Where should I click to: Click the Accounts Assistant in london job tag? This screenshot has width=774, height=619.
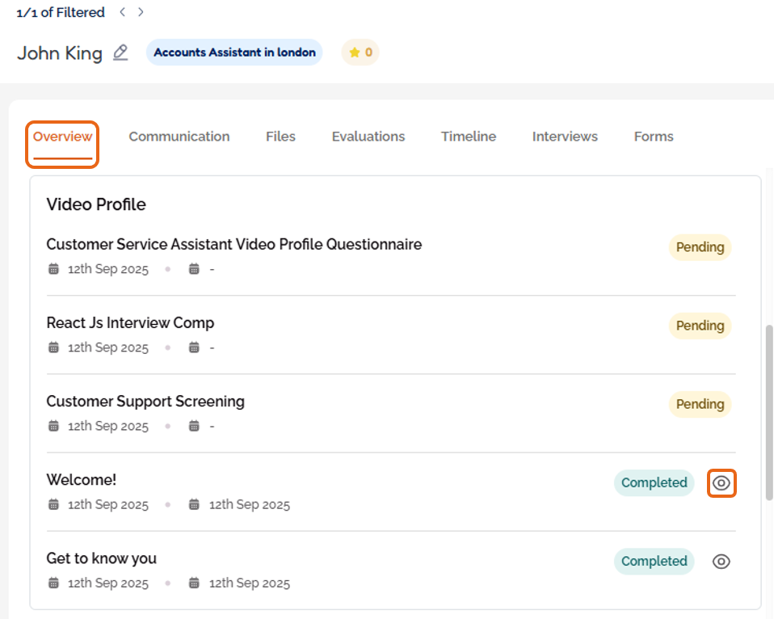[x=234, y=53]
